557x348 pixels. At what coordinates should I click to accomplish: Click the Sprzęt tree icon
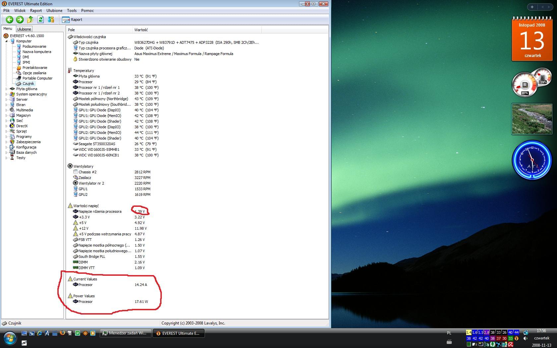tap(12, 131)
